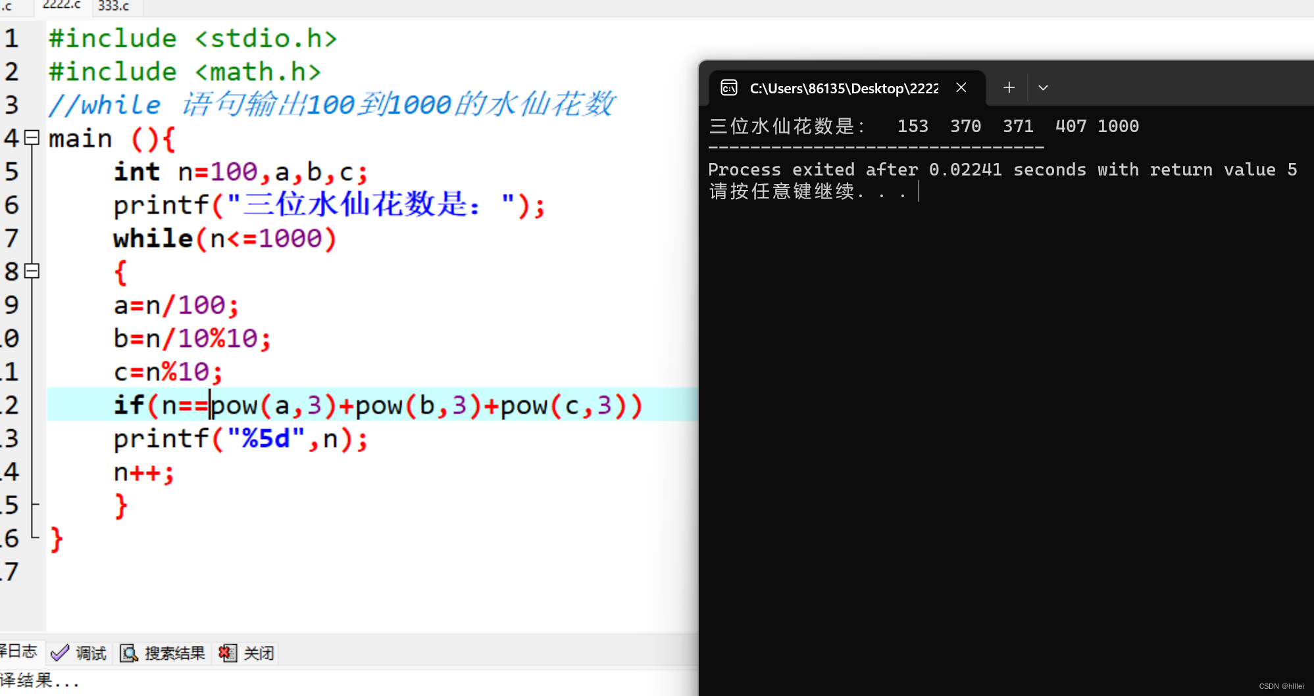The width and height of the screenshot is (1314, 696).
Task: Click the main (){ line
Action: [x=112, y=139]
